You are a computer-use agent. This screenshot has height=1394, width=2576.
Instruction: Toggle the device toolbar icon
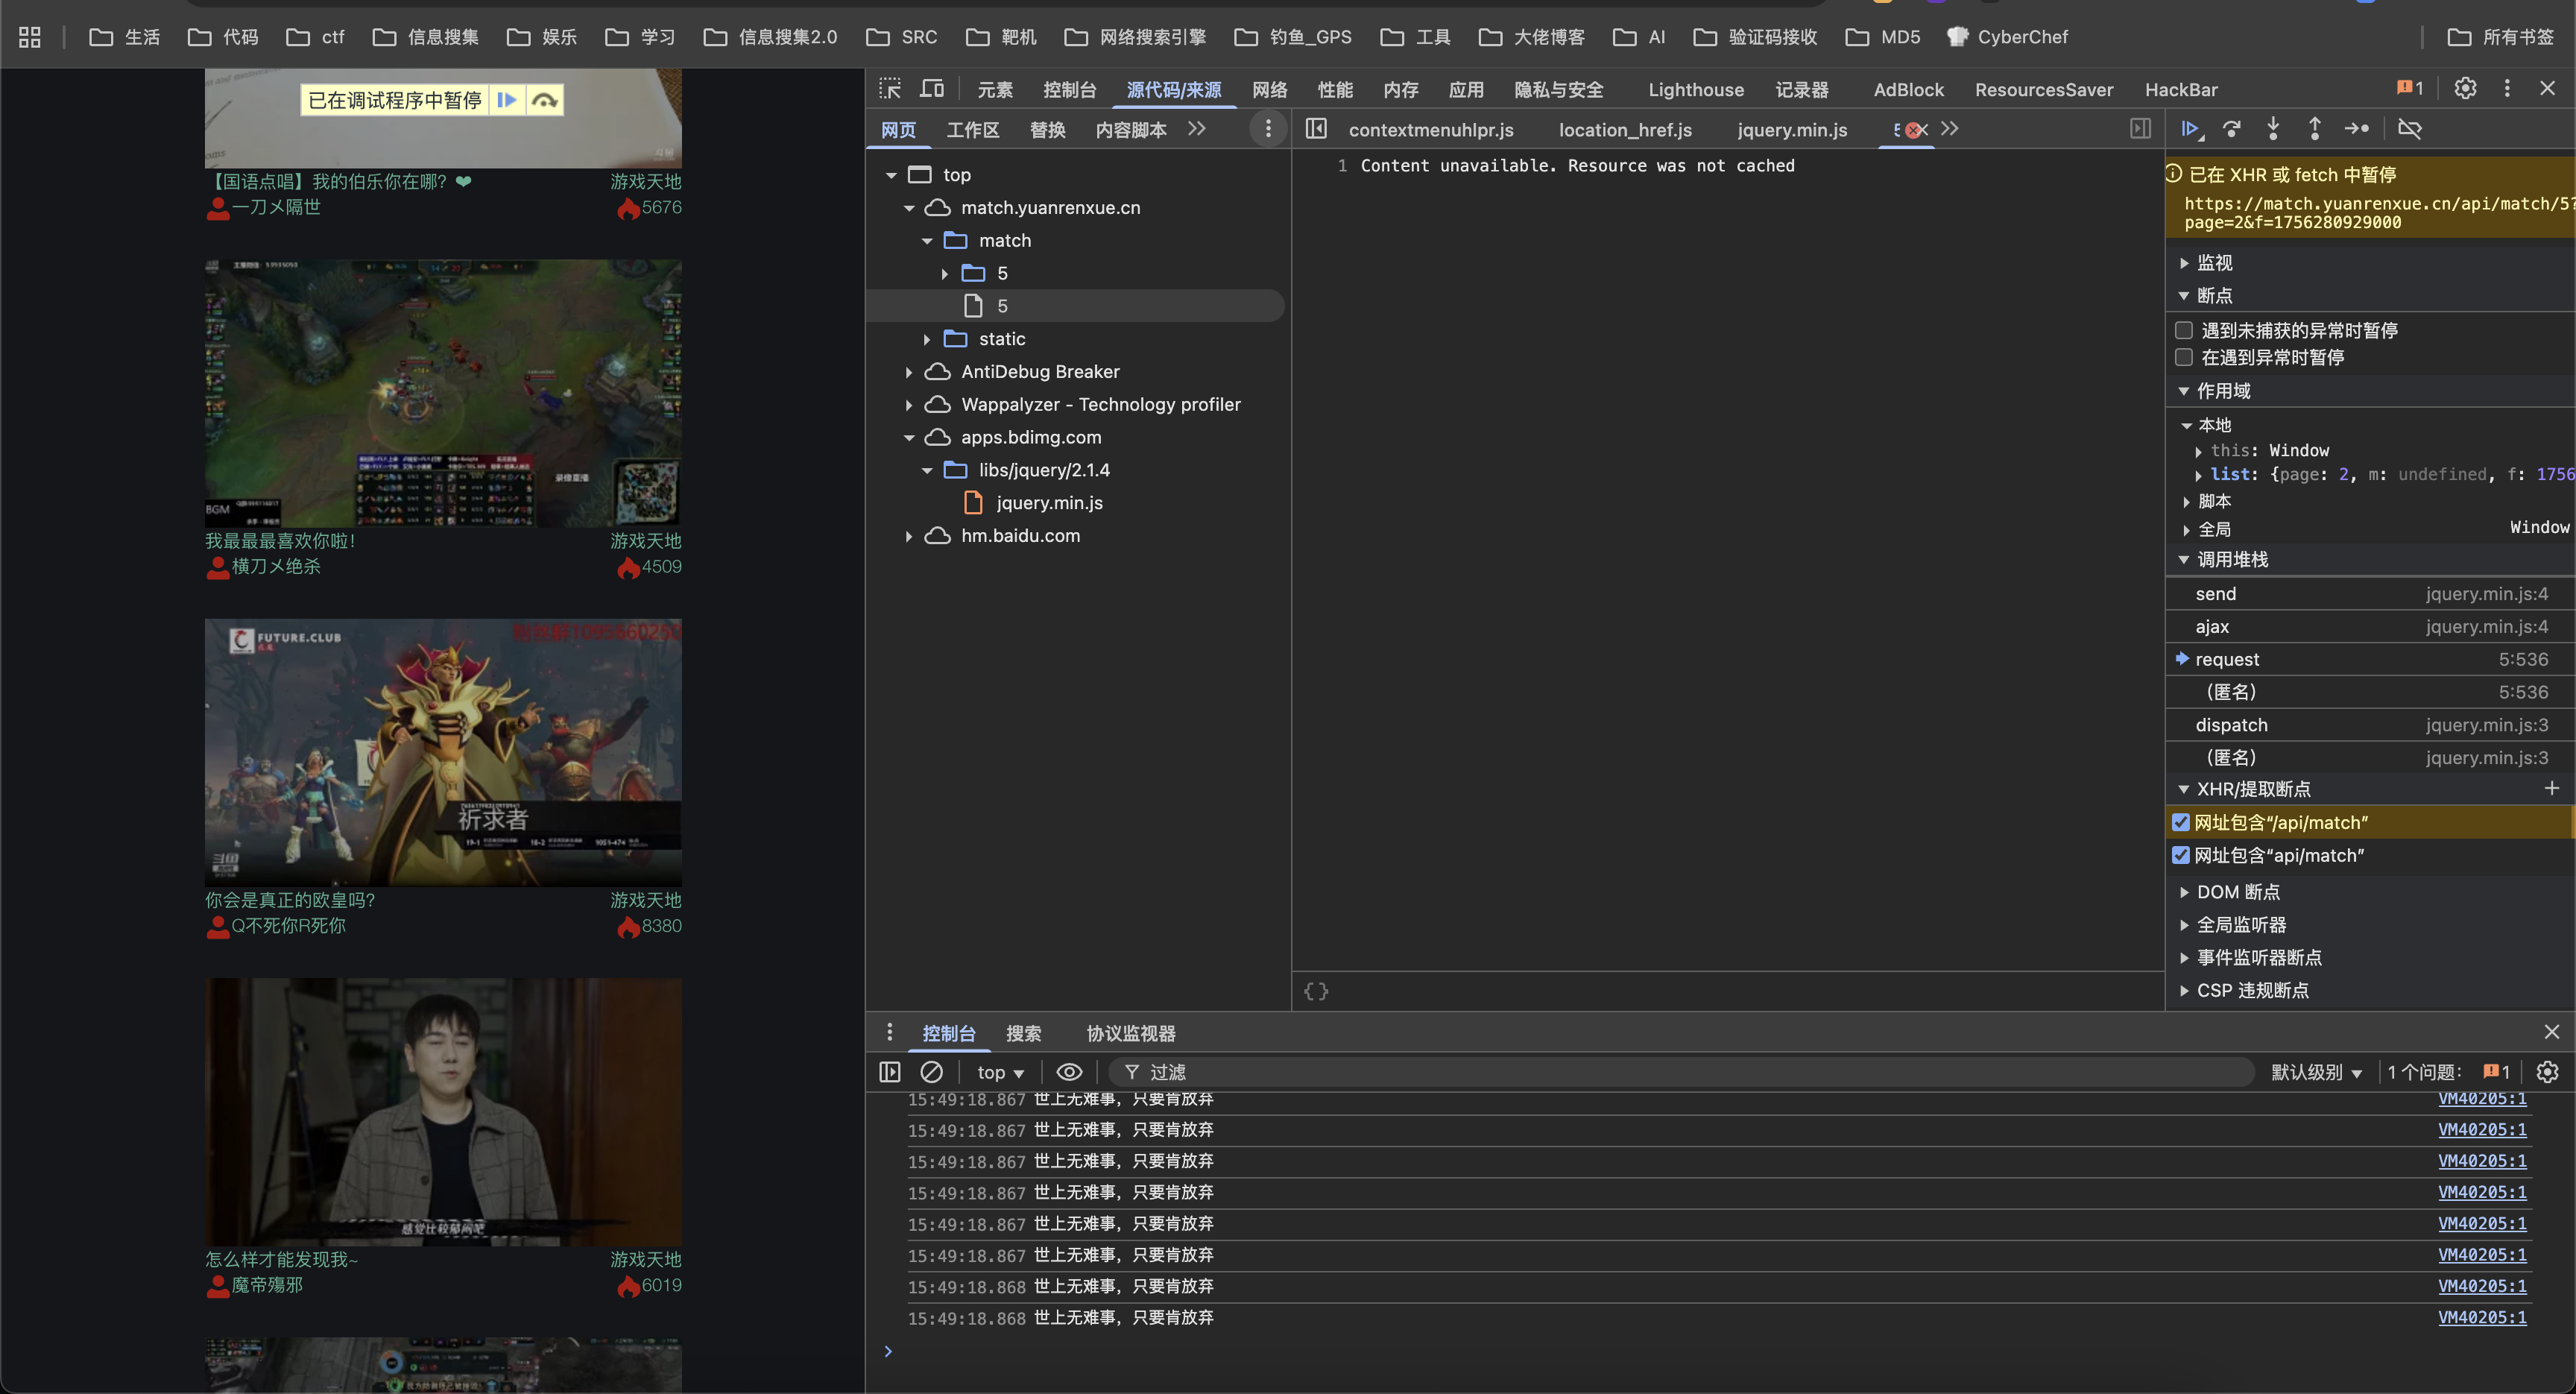tap(932, 89)
